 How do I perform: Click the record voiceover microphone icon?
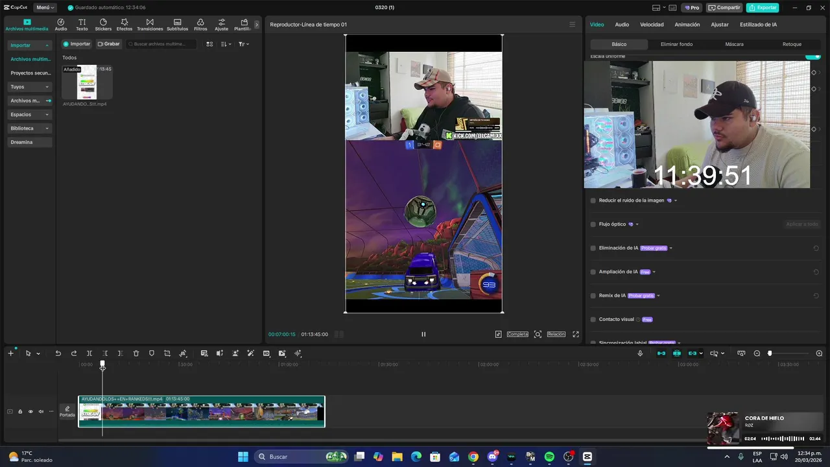640,353
